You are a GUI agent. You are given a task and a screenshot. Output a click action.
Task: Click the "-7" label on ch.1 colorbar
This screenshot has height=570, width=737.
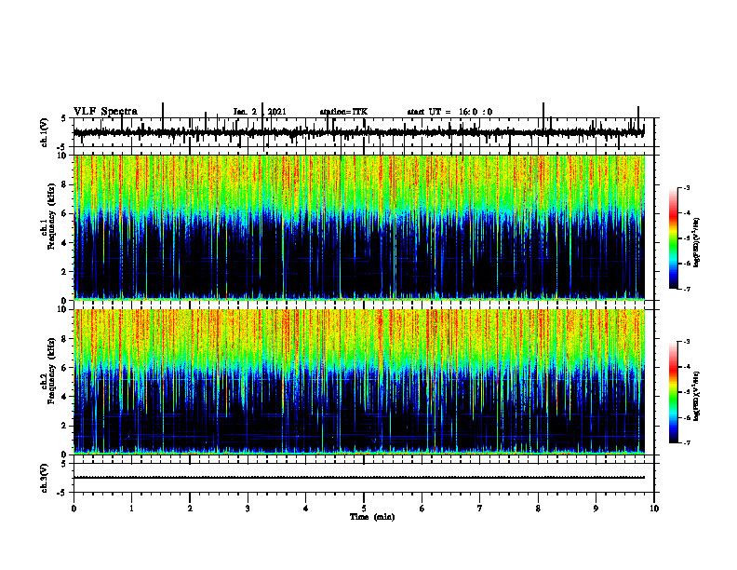(686, 289)
